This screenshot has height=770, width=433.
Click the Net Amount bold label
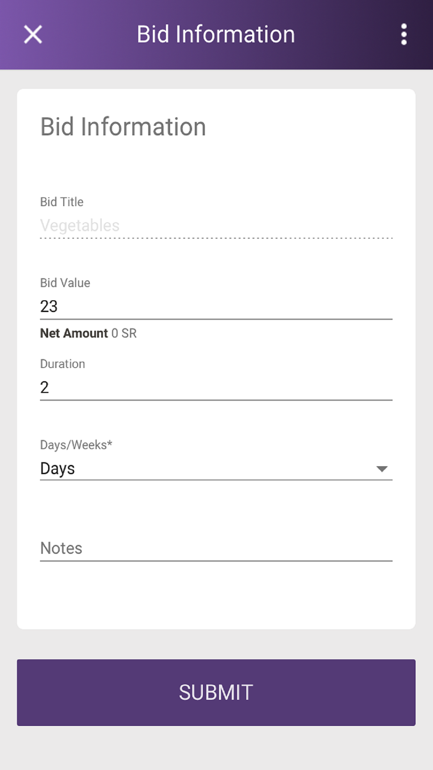click(74, 333)
